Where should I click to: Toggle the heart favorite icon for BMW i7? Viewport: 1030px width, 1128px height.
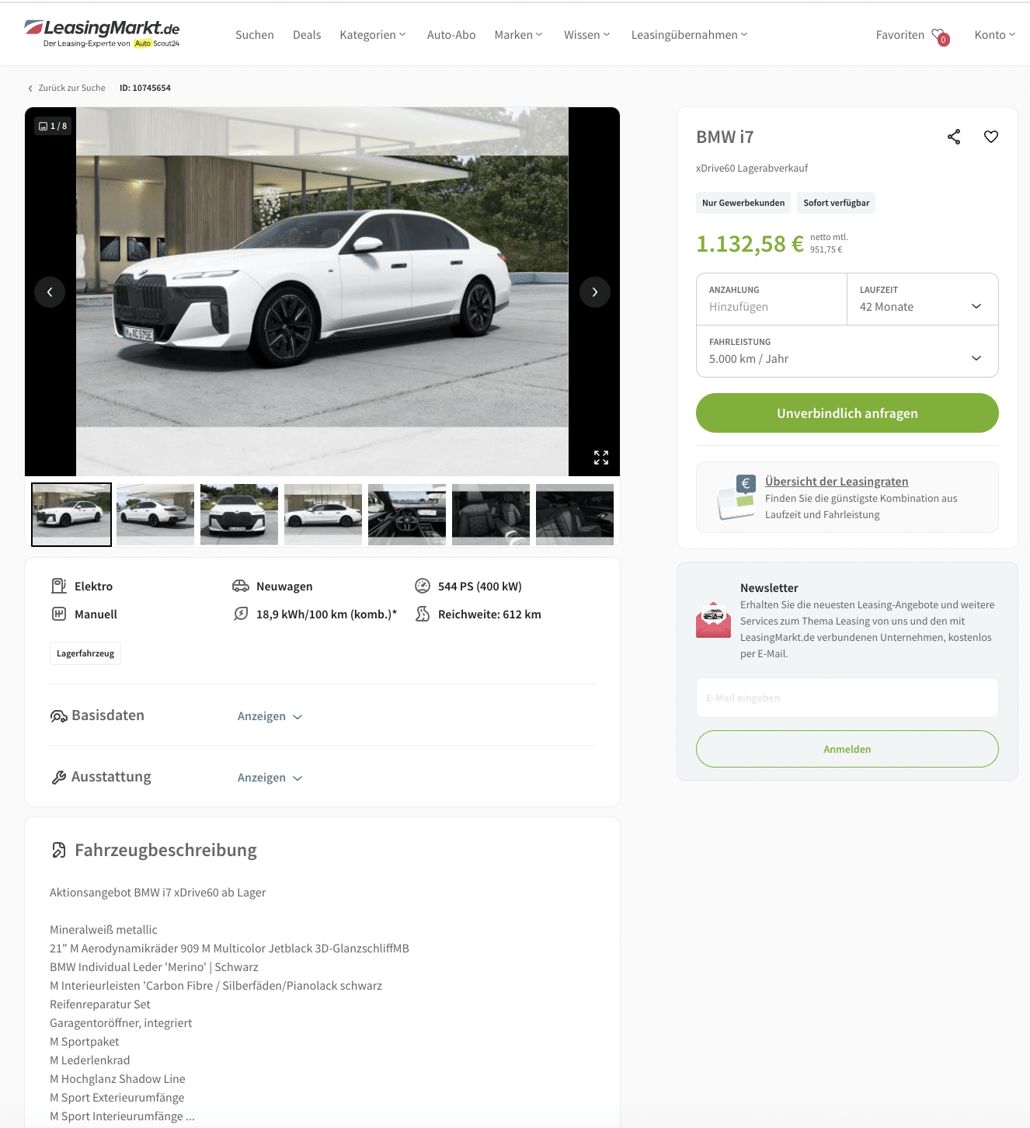991,137
